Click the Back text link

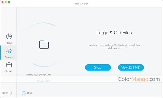pos(30,93)
